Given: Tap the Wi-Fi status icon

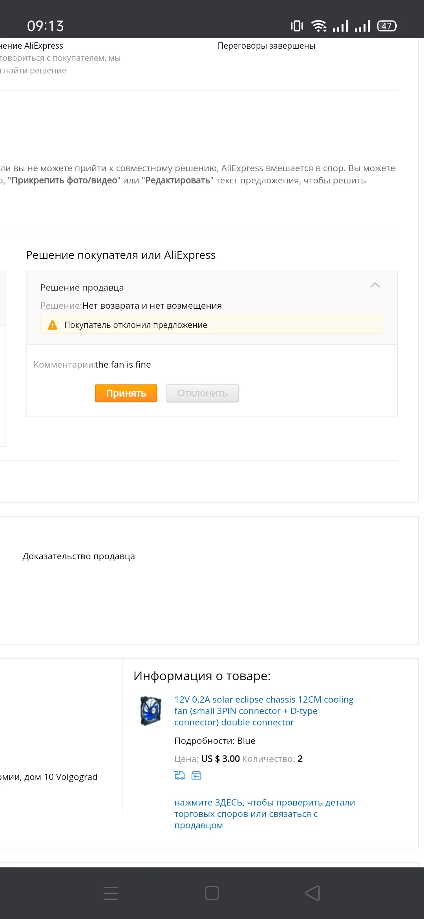Looking at the screenshot, I should [319, 26].
